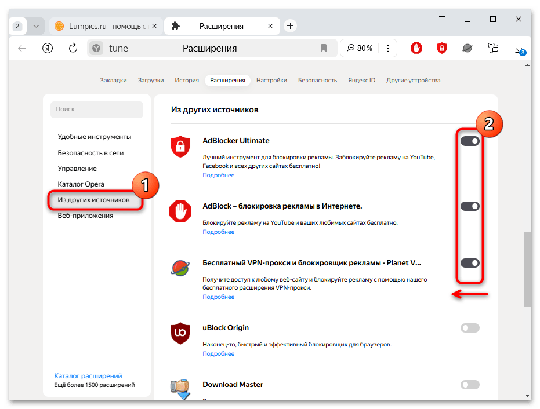Click the tune address bar text
Image resolution: width=540 pixels, height=409 pixels.
tap(118, 48)
